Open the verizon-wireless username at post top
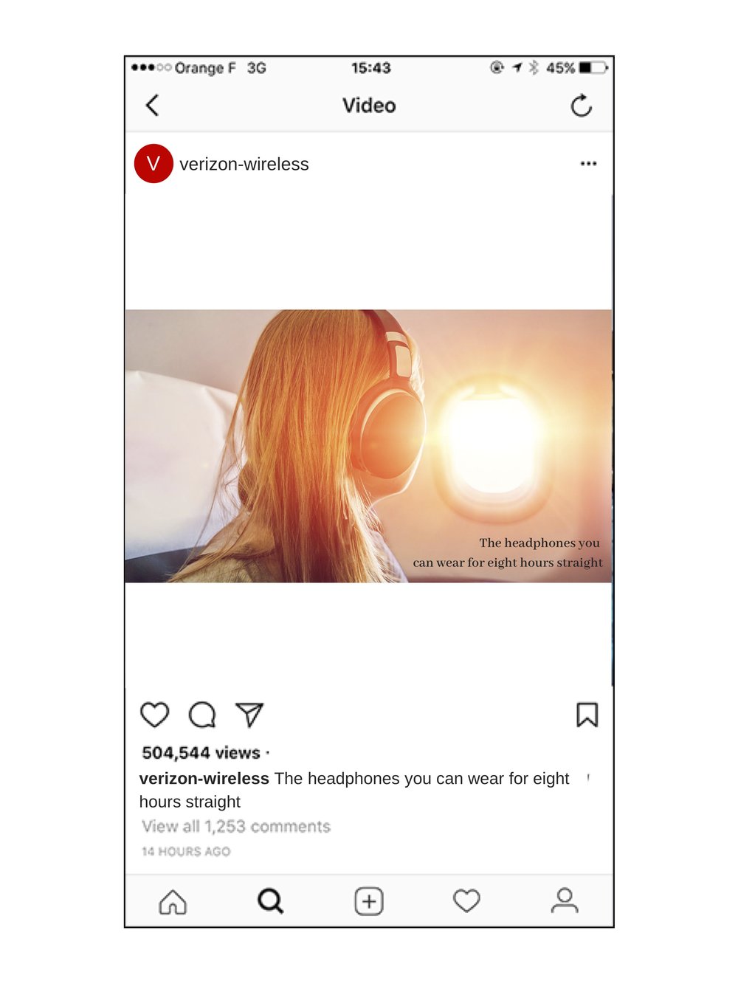 [244, 164]
